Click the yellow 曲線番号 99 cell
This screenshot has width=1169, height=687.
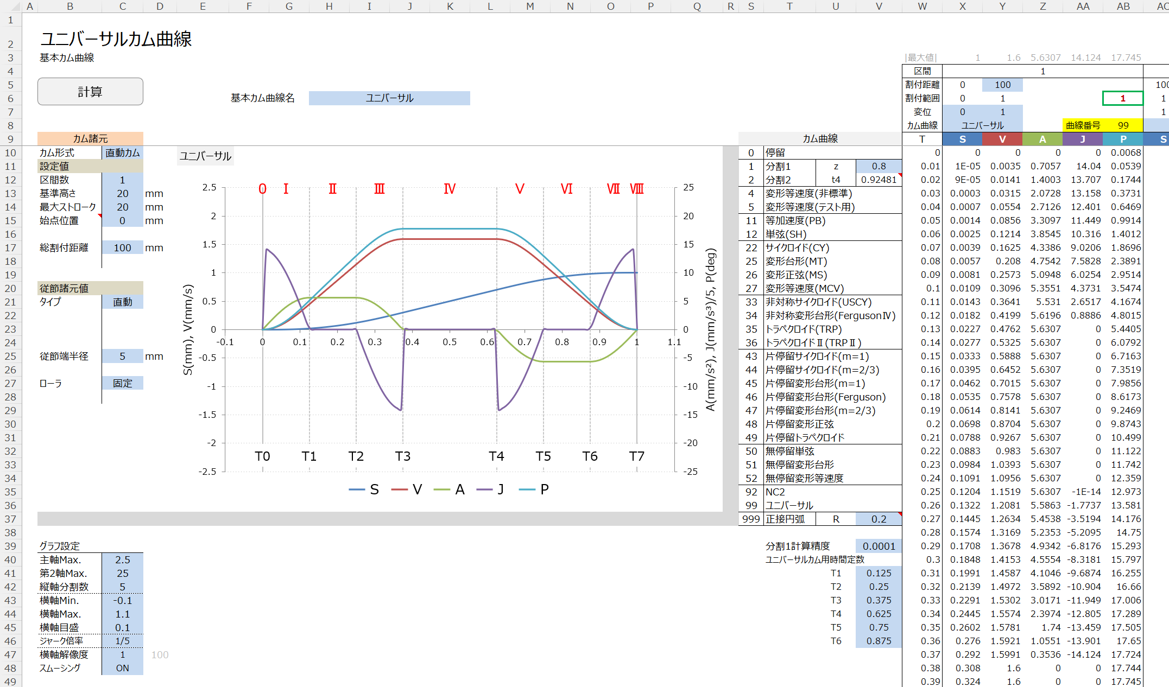pyautogui.click(x=1123, y=125)
